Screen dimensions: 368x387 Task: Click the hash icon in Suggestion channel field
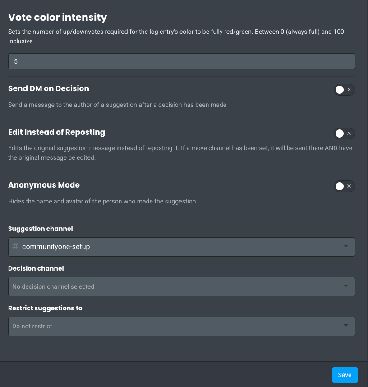coord(15,247)
